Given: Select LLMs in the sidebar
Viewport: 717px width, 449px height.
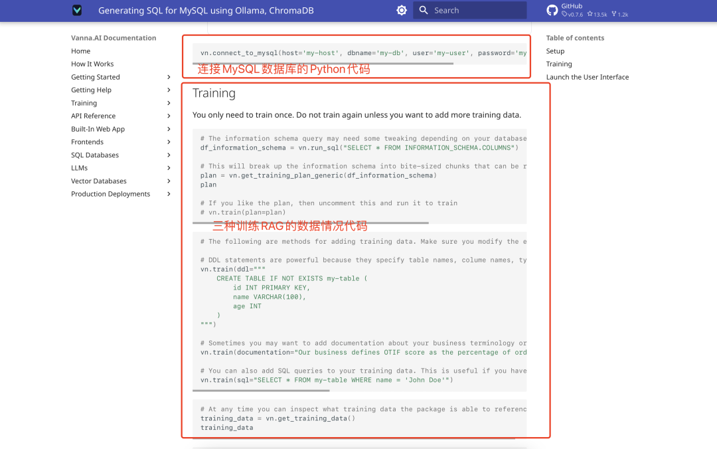Looking at the screenshot, I should [79, 168].
